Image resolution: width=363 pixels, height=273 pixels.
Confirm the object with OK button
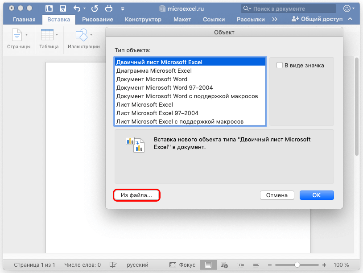pos(317,195)
